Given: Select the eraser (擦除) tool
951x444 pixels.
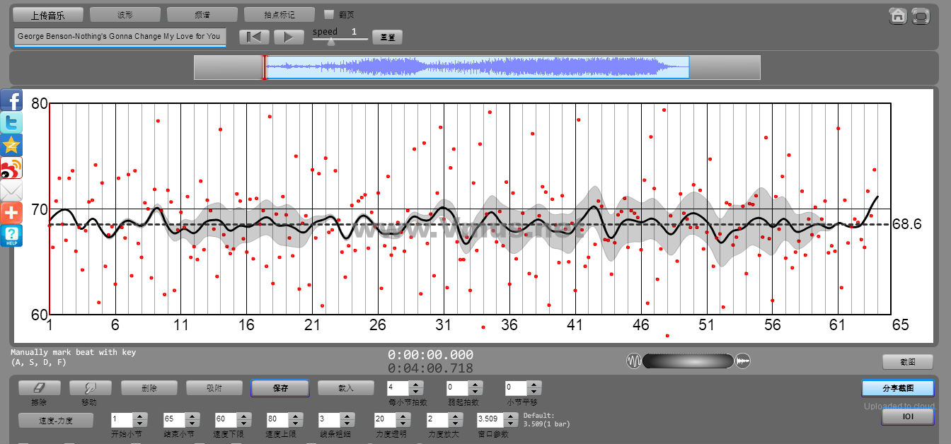Looking at the screenshot, I should (39, 388).
